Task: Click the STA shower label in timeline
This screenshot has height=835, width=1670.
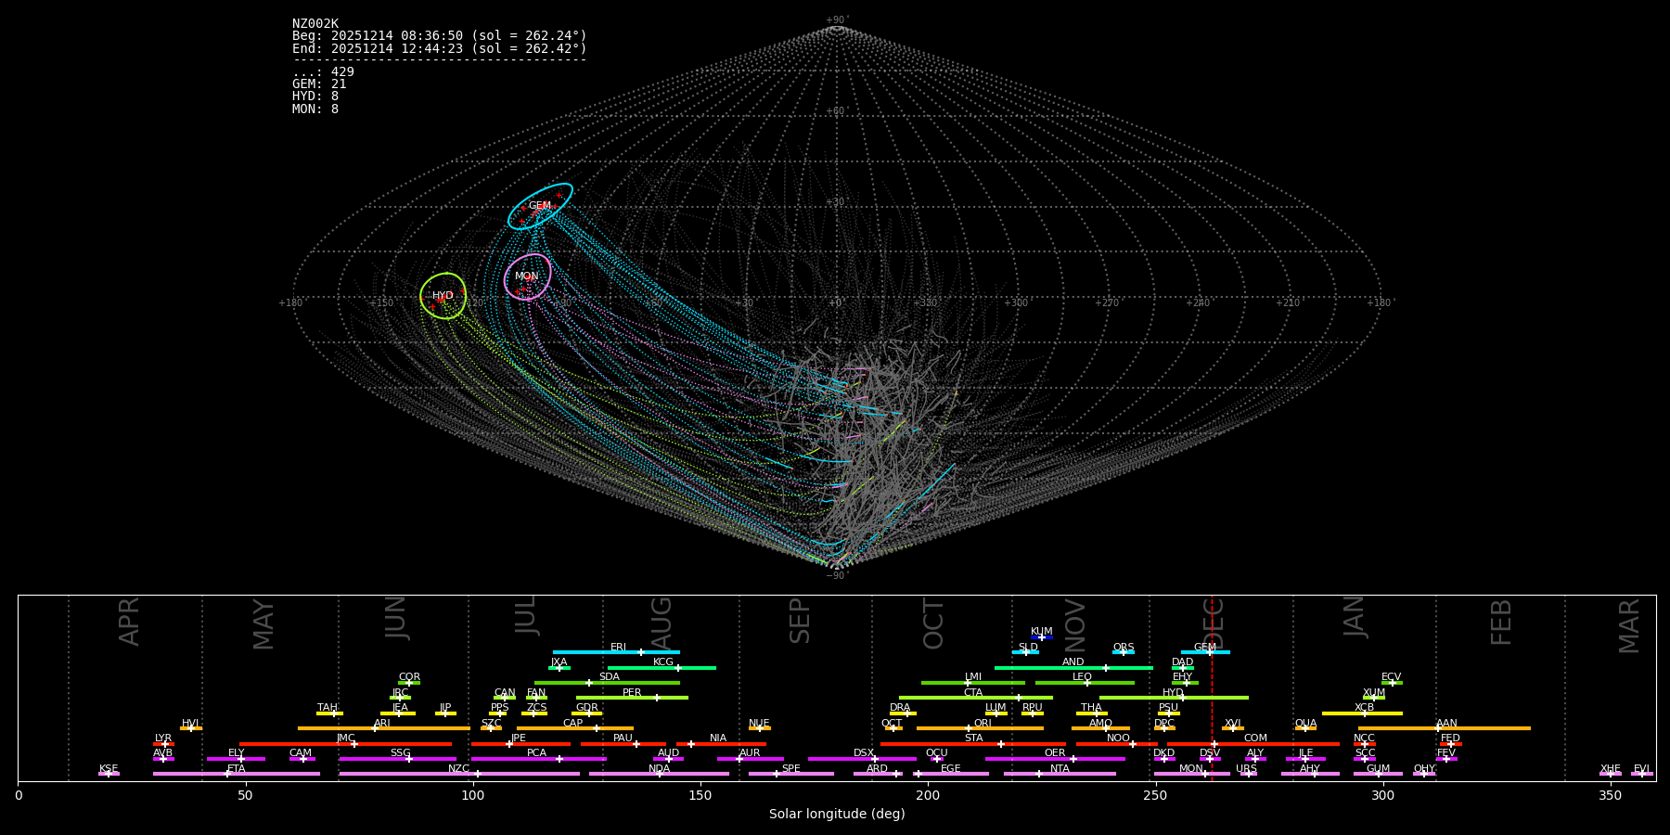Action: (974, 739)
